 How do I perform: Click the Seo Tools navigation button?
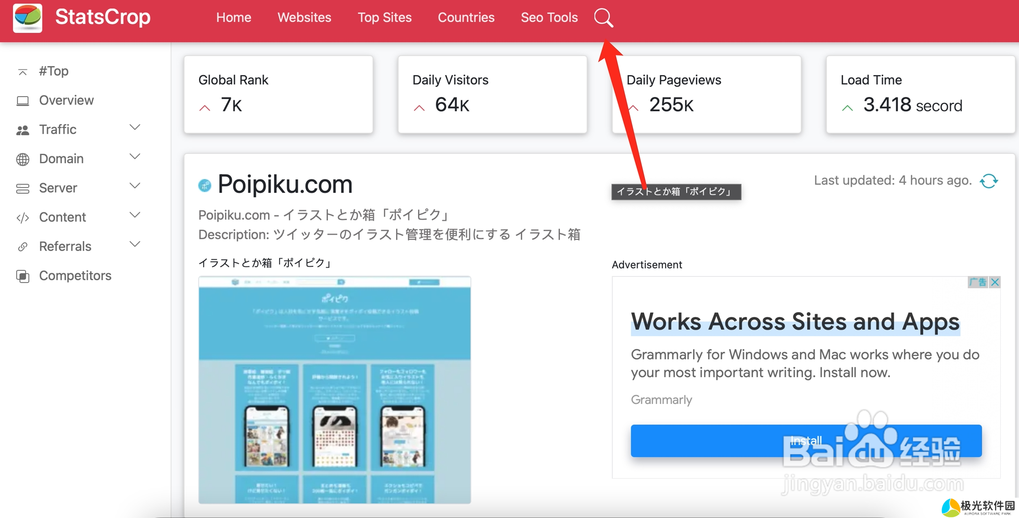point(549,18)
